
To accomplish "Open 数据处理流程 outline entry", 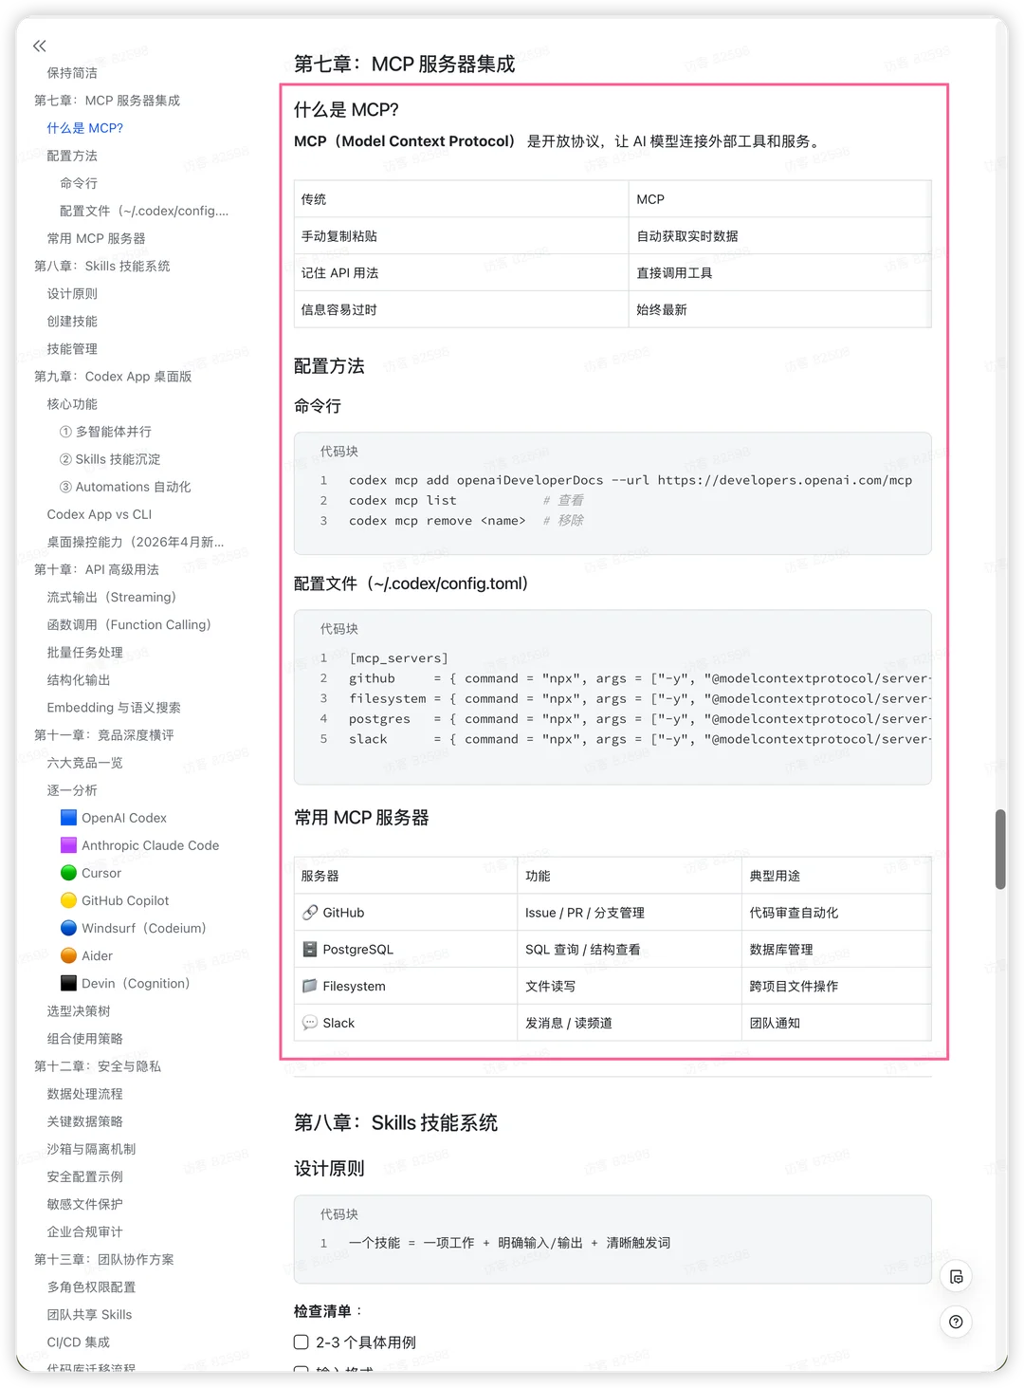I will coord(85,1094).
